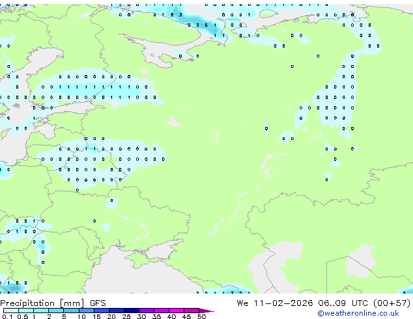This screenshot has width=413, height=319.
Task: Click the '40' legend scale label
Action: (x=172, y=316)
